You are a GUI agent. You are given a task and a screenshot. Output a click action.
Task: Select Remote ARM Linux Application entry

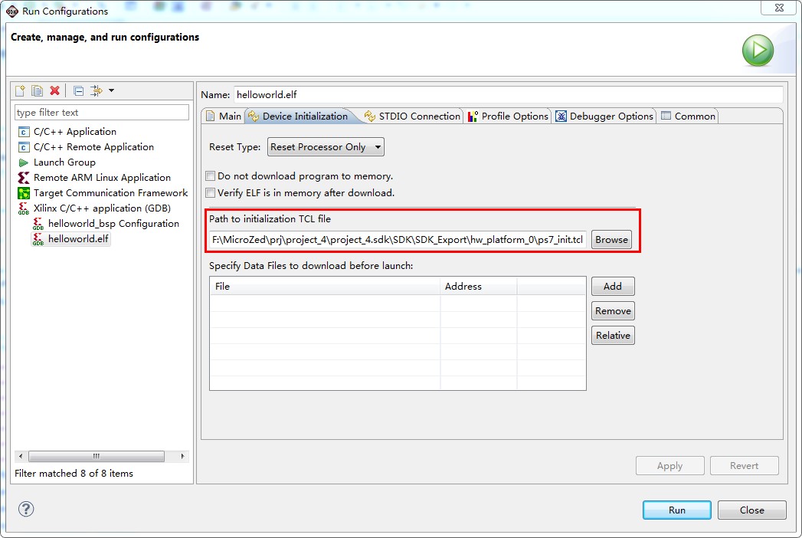click(x=103, y=178)
